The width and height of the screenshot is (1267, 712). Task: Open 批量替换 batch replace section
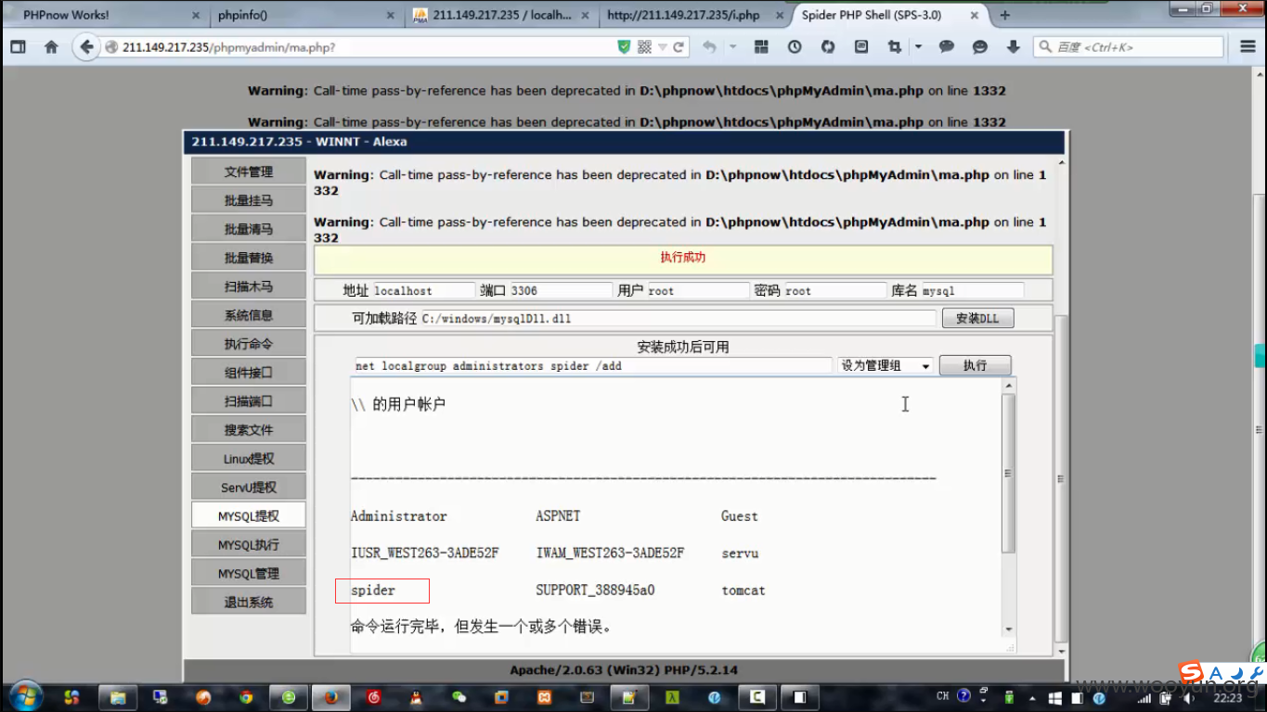point(248,258)
